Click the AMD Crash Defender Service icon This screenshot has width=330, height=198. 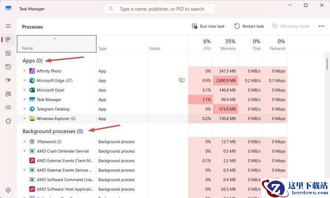coord(32,151)
